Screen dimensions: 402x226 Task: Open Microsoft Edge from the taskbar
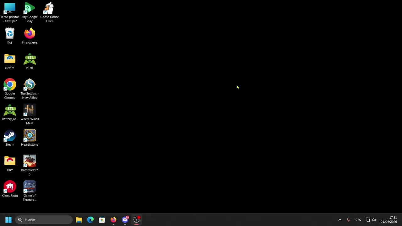(x=90, y=220)
